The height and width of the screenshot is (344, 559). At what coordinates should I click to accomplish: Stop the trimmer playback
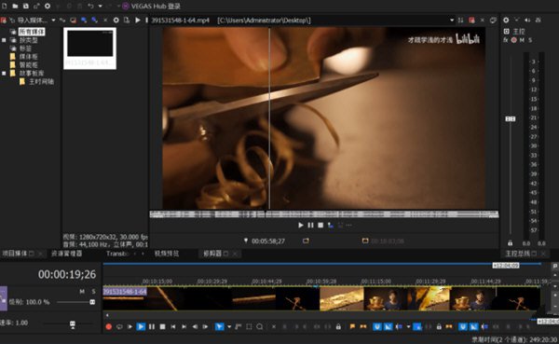pyautogui.click(x=320, y=226)
